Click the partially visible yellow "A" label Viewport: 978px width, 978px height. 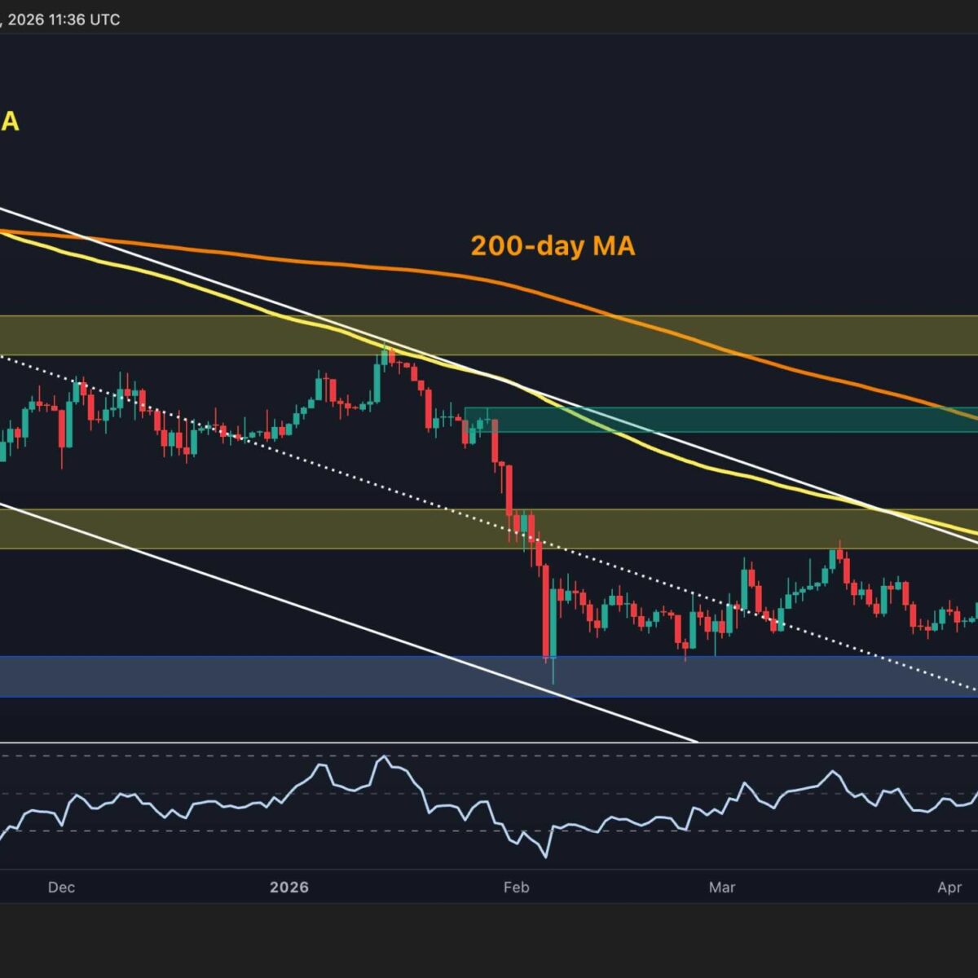(x=10, y=122)
